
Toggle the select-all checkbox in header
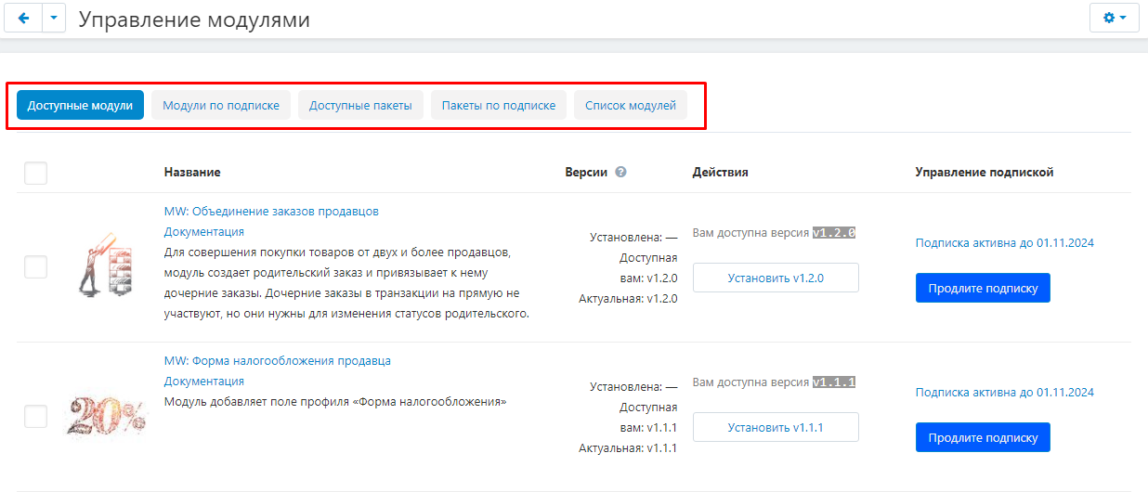[x=35, y=173]
